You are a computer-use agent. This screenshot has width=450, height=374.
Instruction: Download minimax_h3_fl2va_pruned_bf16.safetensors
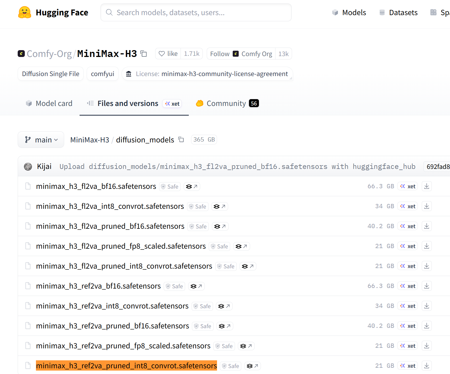tap(427, 226)
